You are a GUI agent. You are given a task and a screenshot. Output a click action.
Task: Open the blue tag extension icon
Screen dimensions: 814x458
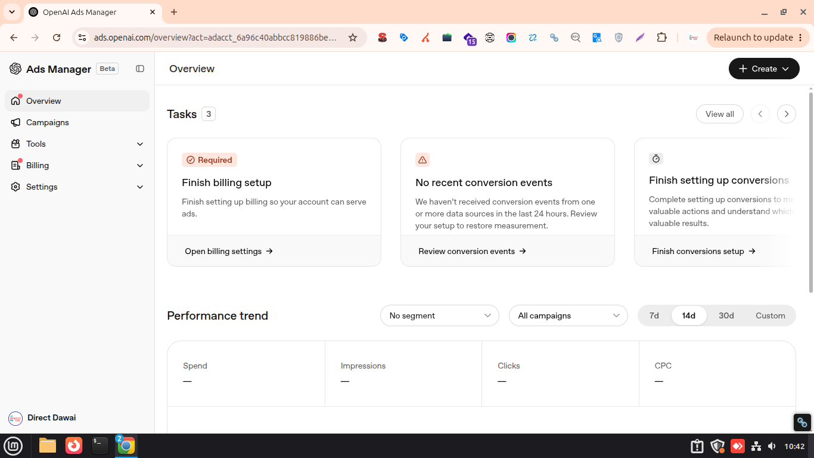(x=404, y=38)
